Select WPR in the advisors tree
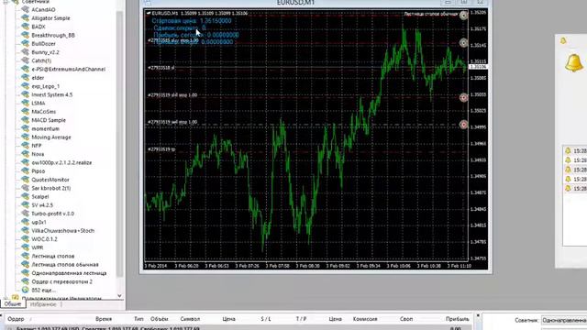 (38, 247)
